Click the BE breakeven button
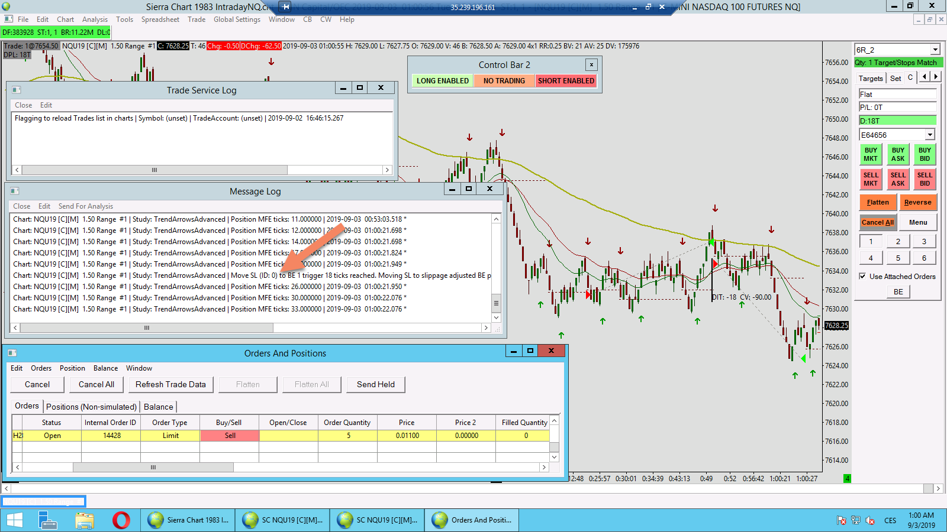This screenshot has height=532, width=947. (898, 291)
